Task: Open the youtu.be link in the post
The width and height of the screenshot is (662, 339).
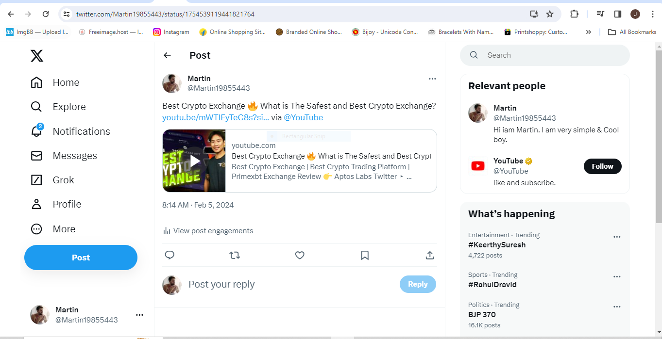Action: (x=216, y=117)
